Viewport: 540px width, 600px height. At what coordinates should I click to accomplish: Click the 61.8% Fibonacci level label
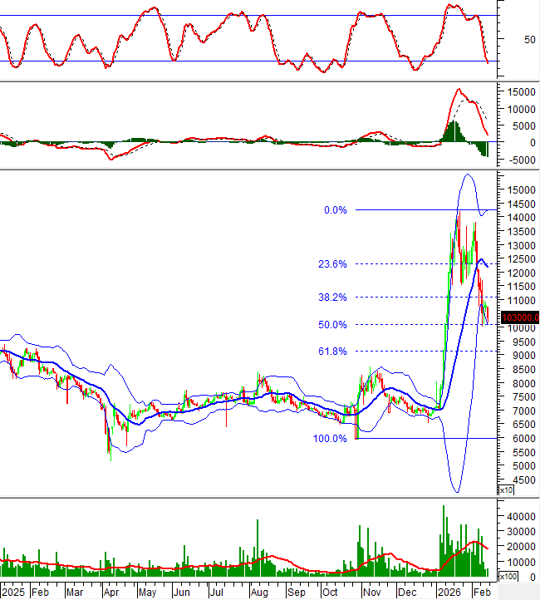click(331, 352)
